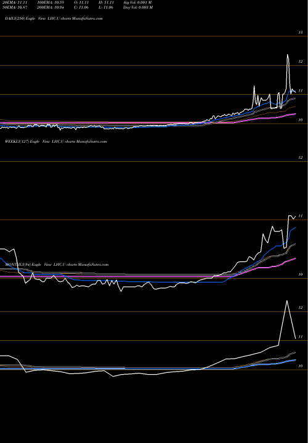
Task: Click the Avg Vol: 0.001 M text
Action: point(137,2)
